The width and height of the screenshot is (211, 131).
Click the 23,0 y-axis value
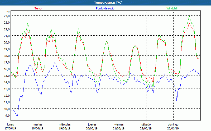tap(7, 23)
